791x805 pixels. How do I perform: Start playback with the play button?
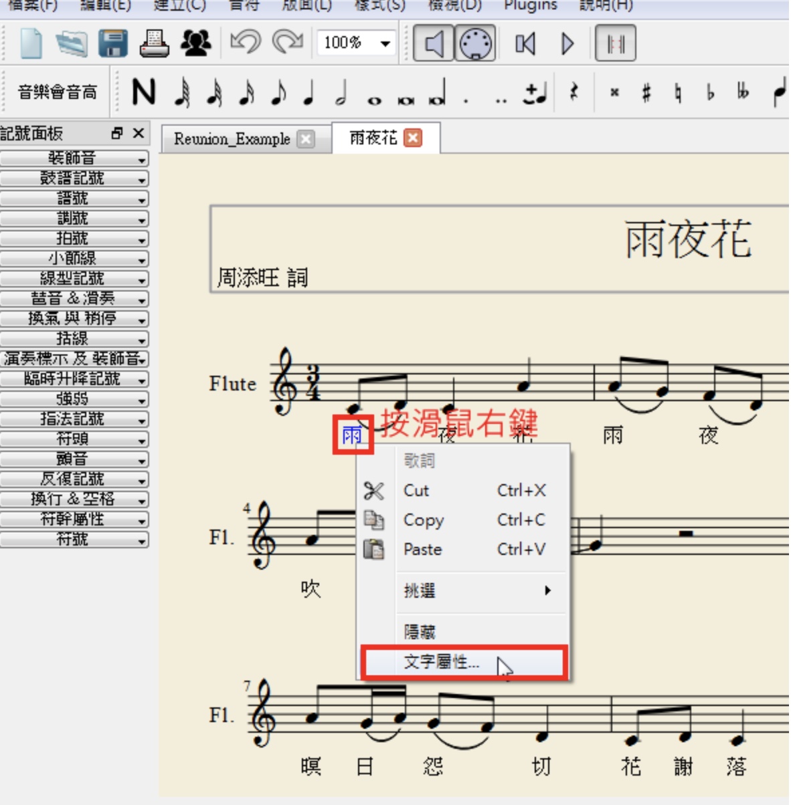(567, 44)
